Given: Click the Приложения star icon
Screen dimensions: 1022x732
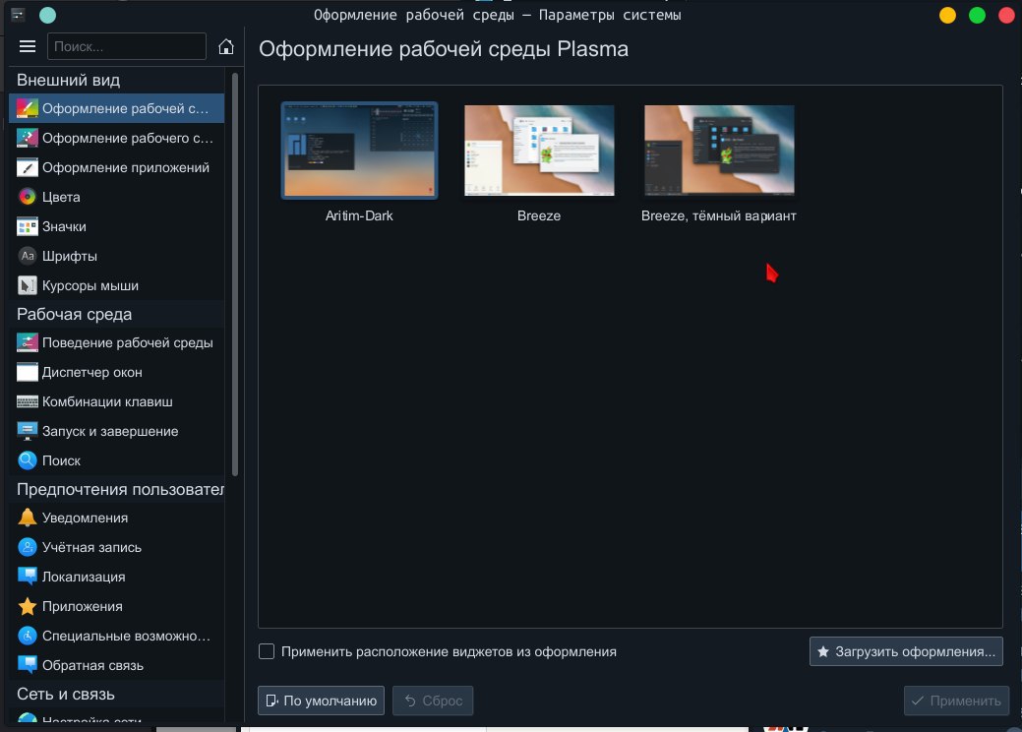Looking at the screenshot, I should pos(28,606).
